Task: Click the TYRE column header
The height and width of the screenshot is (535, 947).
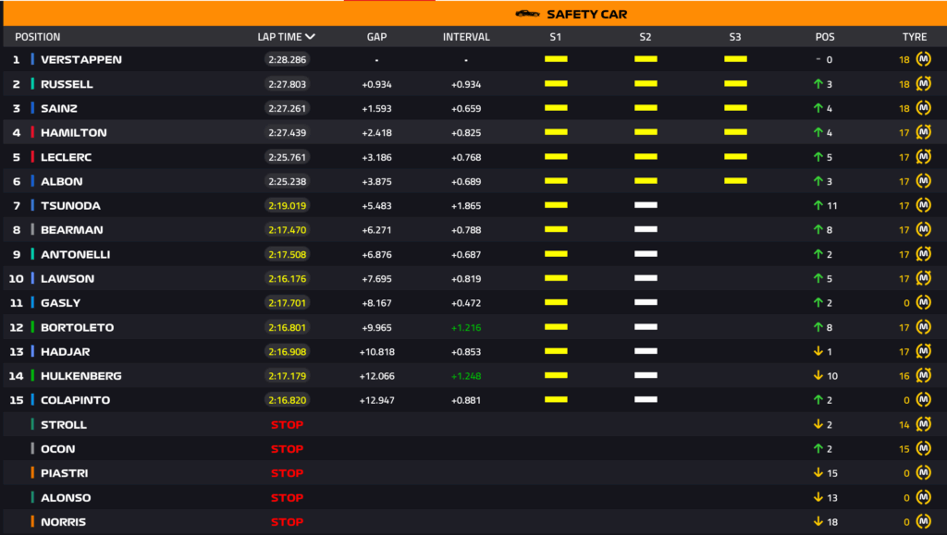Action: (914, 37)
